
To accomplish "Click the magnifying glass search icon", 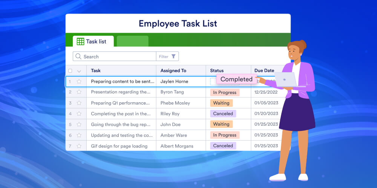I will point(78,56).
